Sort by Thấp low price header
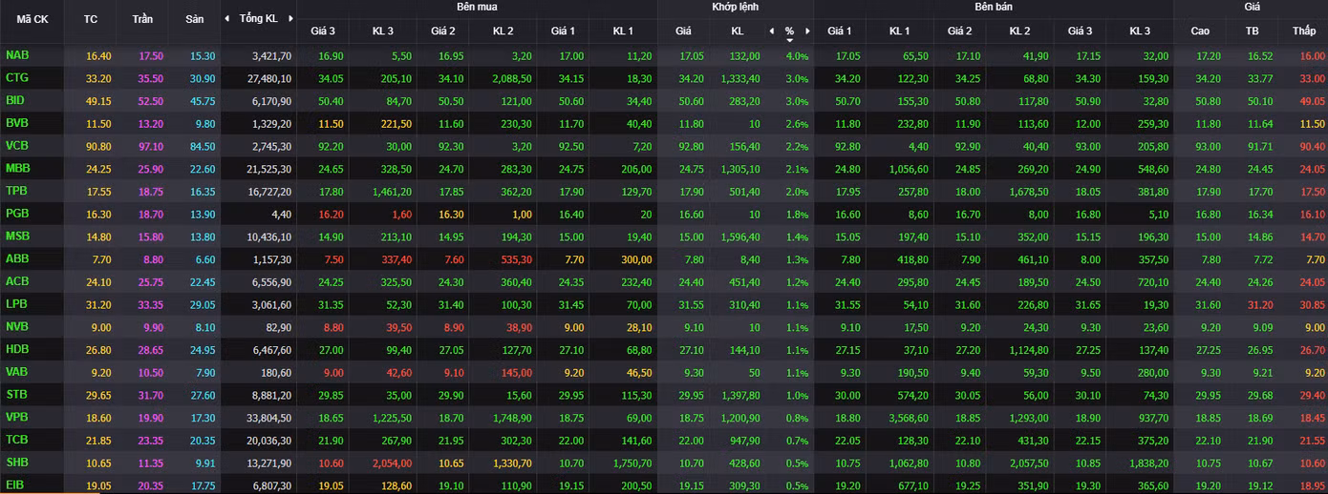This screenshot has width=1328, height=494. 1304,31
